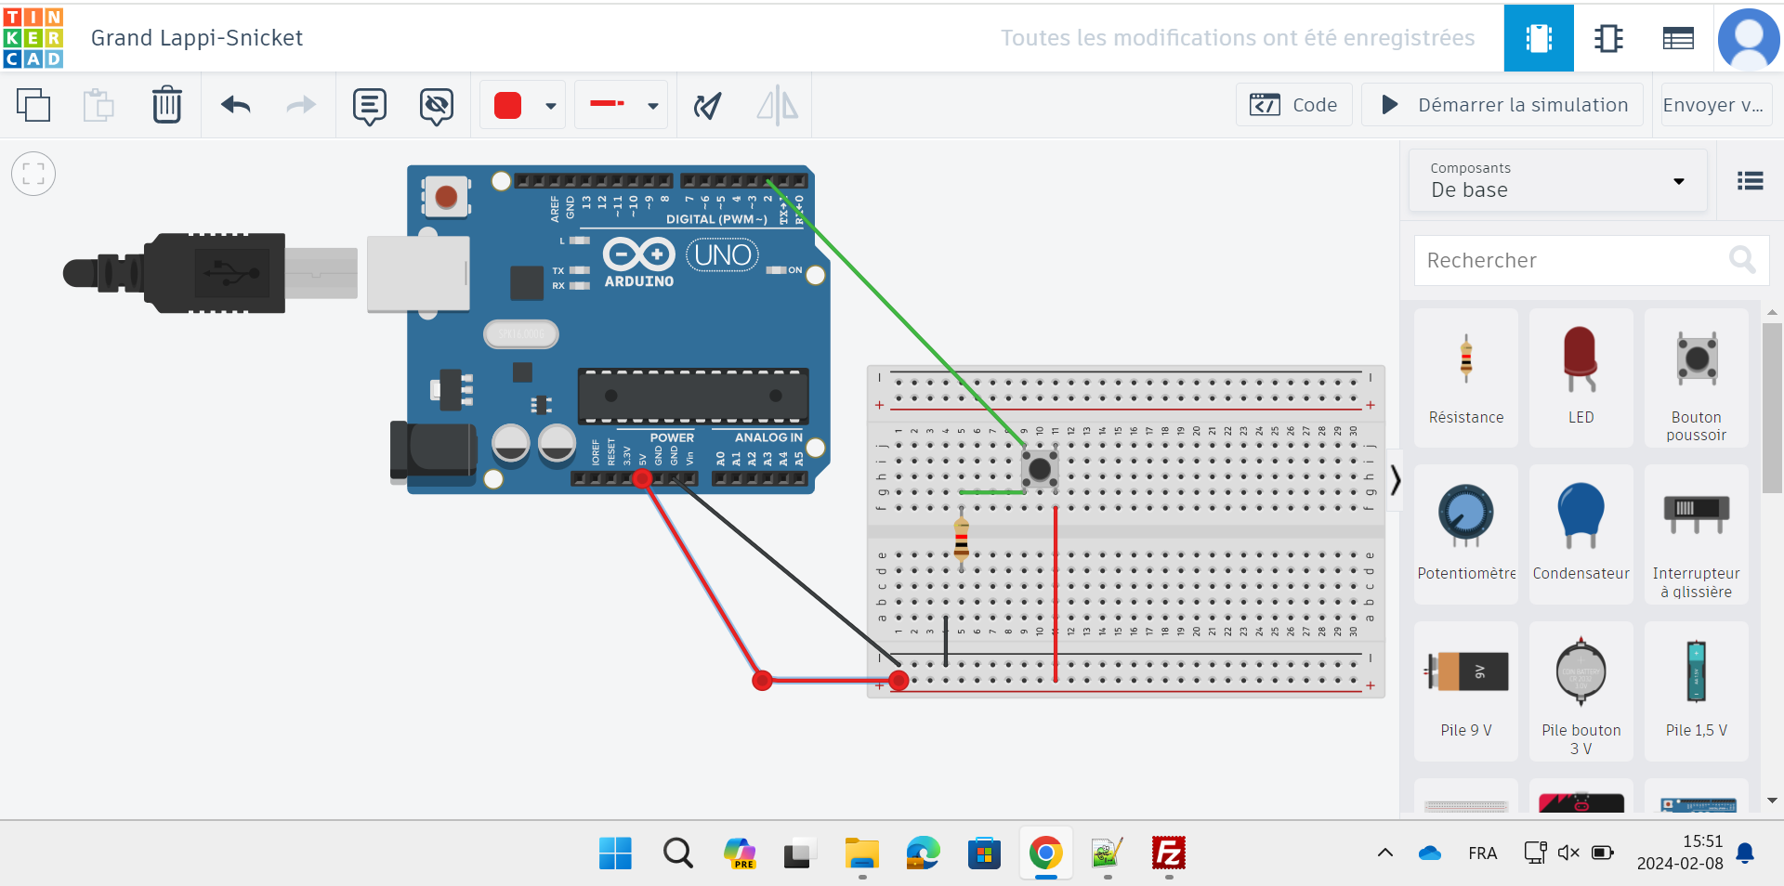This screenshot has width=1784, height=886.
Task: Click the FRA language indicator
Action: click(x=1483, y=853)
